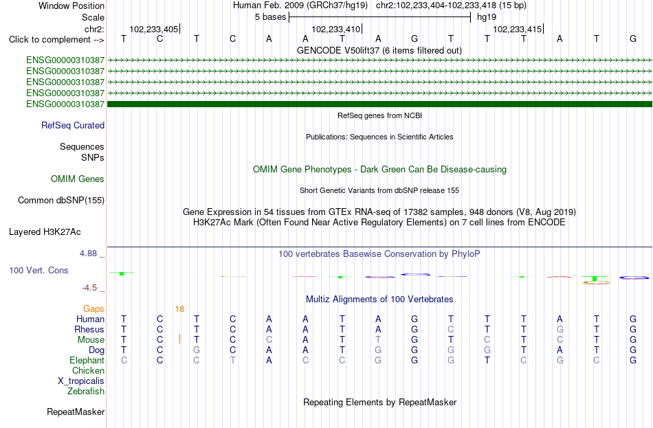Click the orange insertion mark in the Mouse row
This screenshot has width=653, height=428.
[179, 339]
